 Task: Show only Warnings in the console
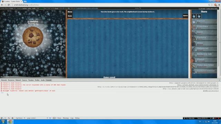66,118
